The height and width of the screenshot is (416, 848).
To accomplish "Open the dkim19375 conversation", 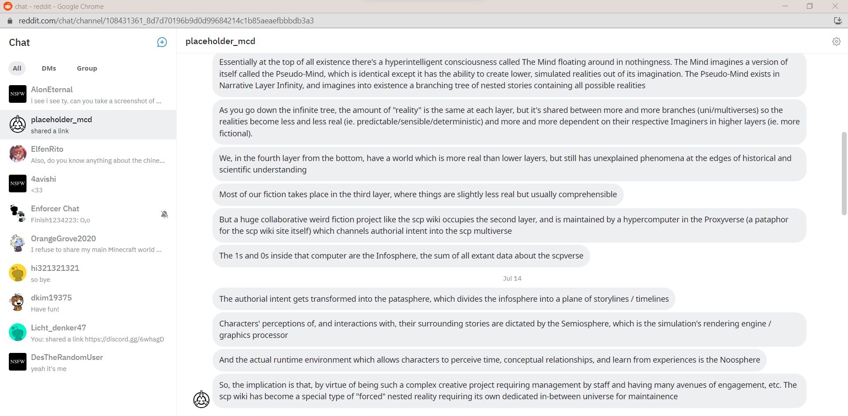I will pyautogui.click(x=88, y=303).
